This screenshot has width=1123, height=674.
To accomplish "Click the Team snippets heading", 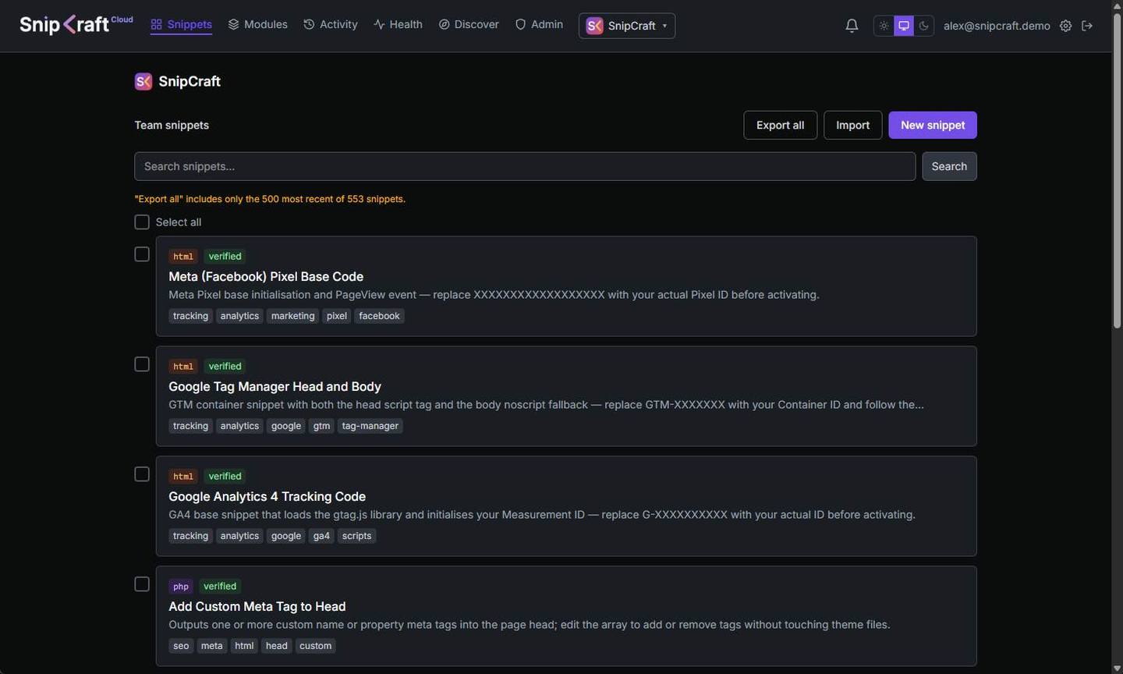I will [x=172, y=125].
